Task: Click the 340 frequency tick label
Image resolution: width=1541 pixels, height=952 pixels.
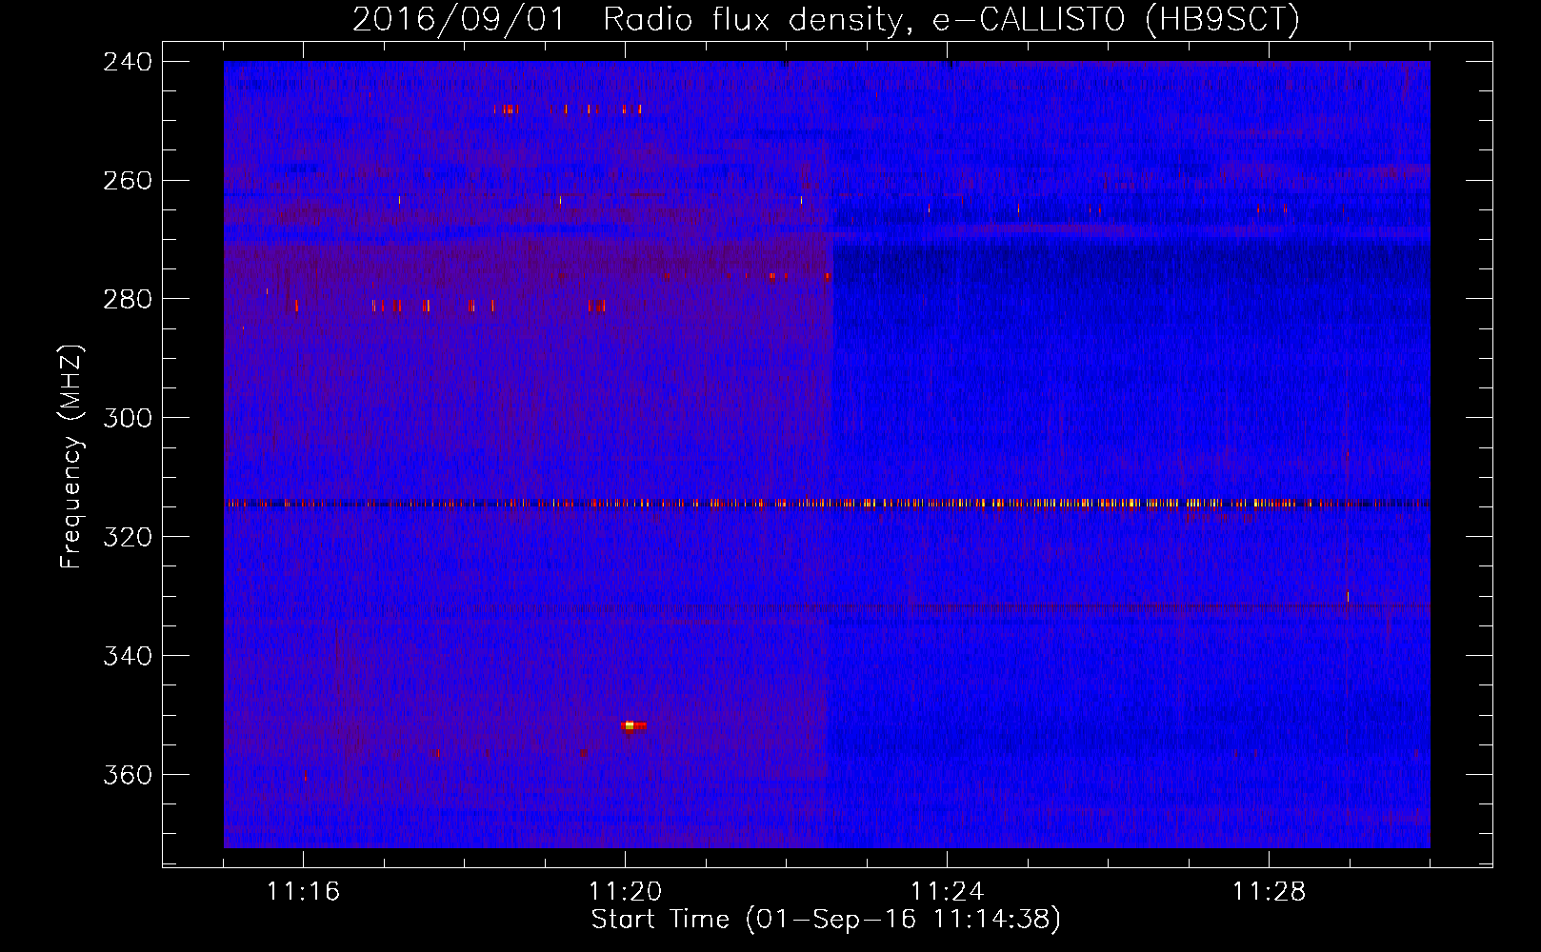Action: click(x=127, y=657)
